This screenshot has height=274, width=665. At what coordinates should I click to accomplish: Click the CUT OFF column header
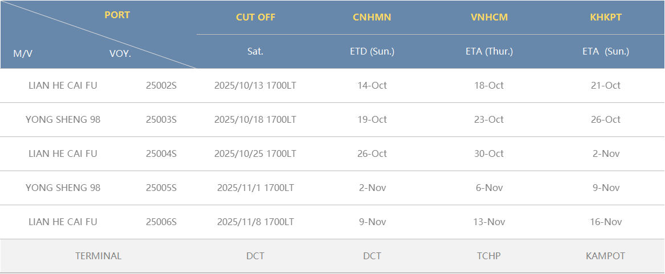point(255,17)
